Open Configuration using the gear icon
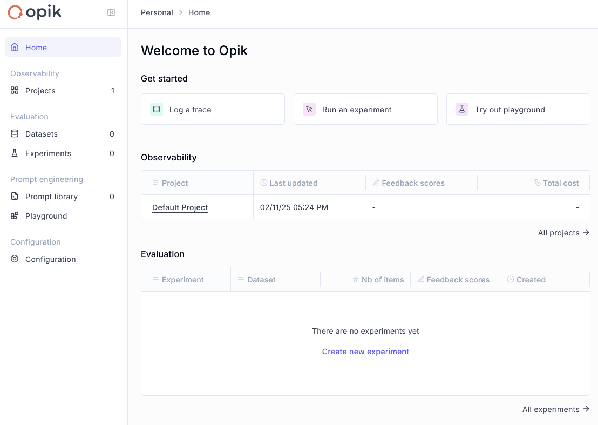Image resolution: width=598 pixels, height=425 pixels. pos(15,259)
